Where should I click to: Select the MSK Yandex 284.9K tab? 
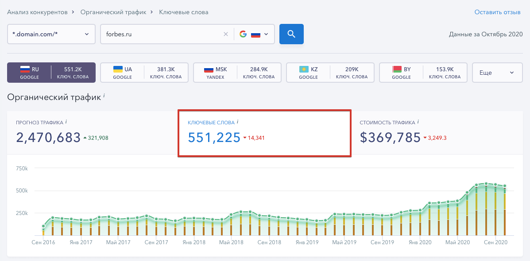[237, 73]
